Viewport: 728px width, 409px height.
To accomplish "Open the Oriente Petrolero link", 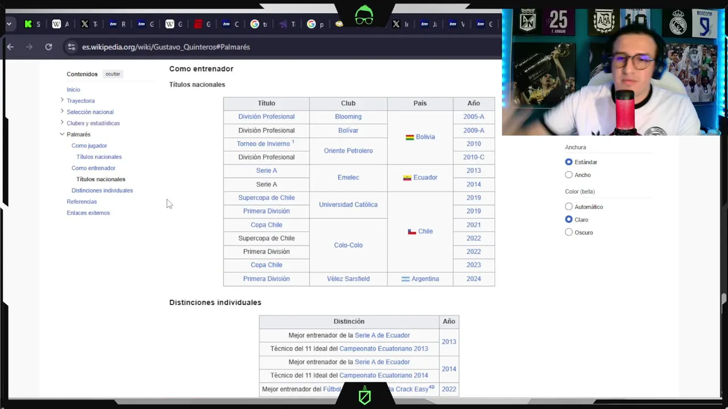I will (x=348, y=151).
